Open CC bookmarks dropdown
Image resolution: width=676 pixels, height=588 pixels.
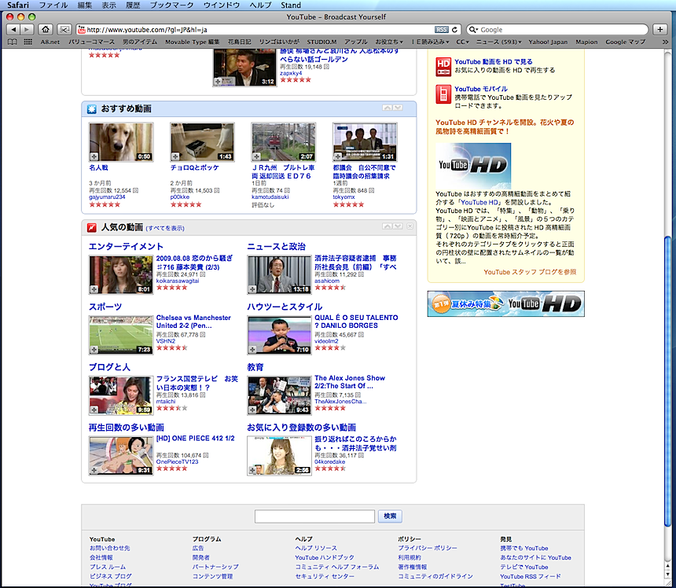point(462,42)
